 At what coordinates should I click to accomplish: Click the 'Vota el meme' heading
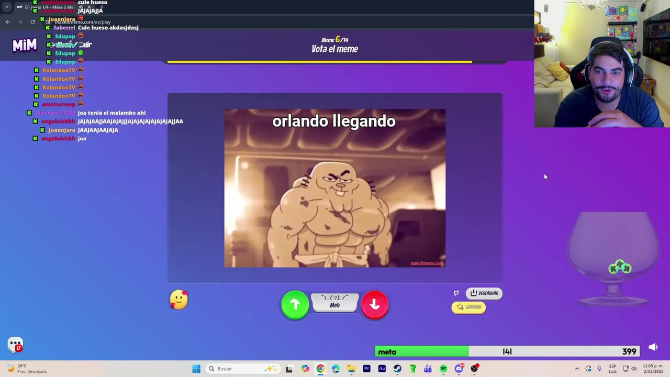(x=335, y=49)
